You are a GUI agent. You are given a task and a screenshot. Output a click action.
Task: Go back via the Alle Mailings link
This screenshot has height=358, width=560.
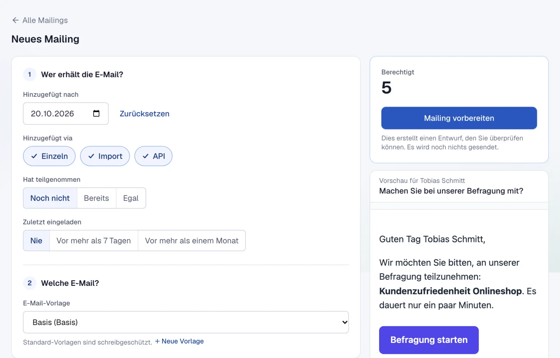pyautogui.click(x=40, y=20)
